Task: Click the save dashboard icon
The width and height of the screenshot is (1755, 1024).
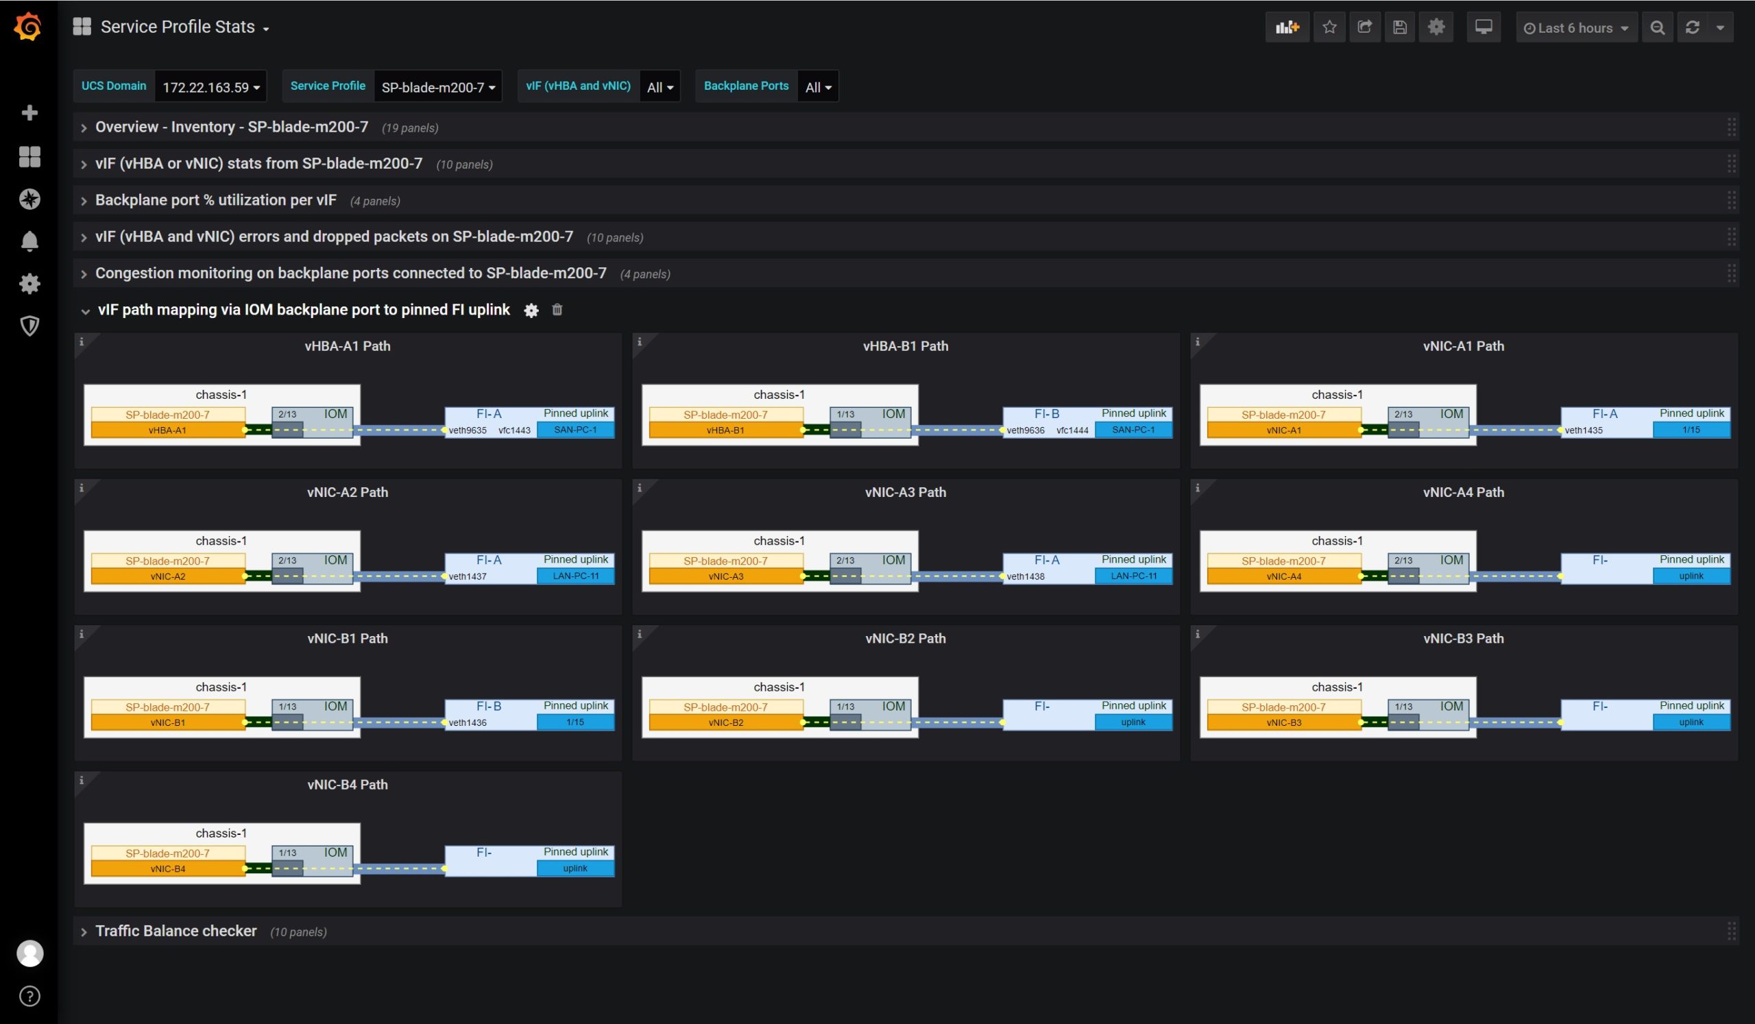Action: 1398,27
